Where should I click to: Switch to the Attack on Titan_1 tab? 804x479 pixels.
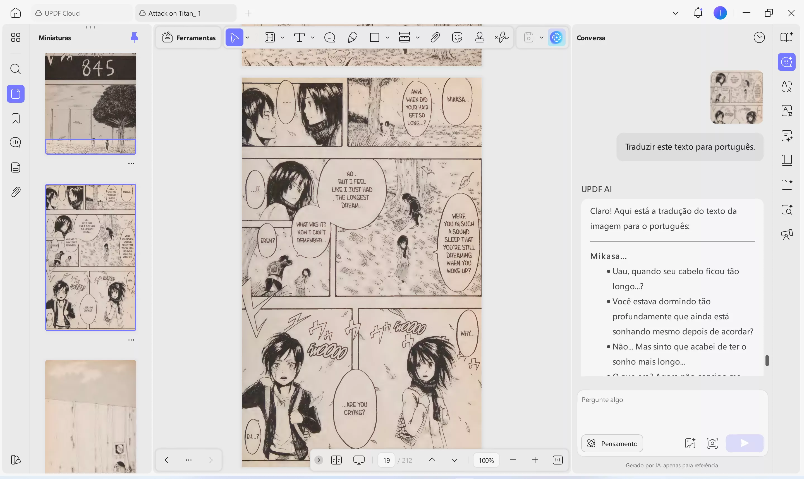186,13
